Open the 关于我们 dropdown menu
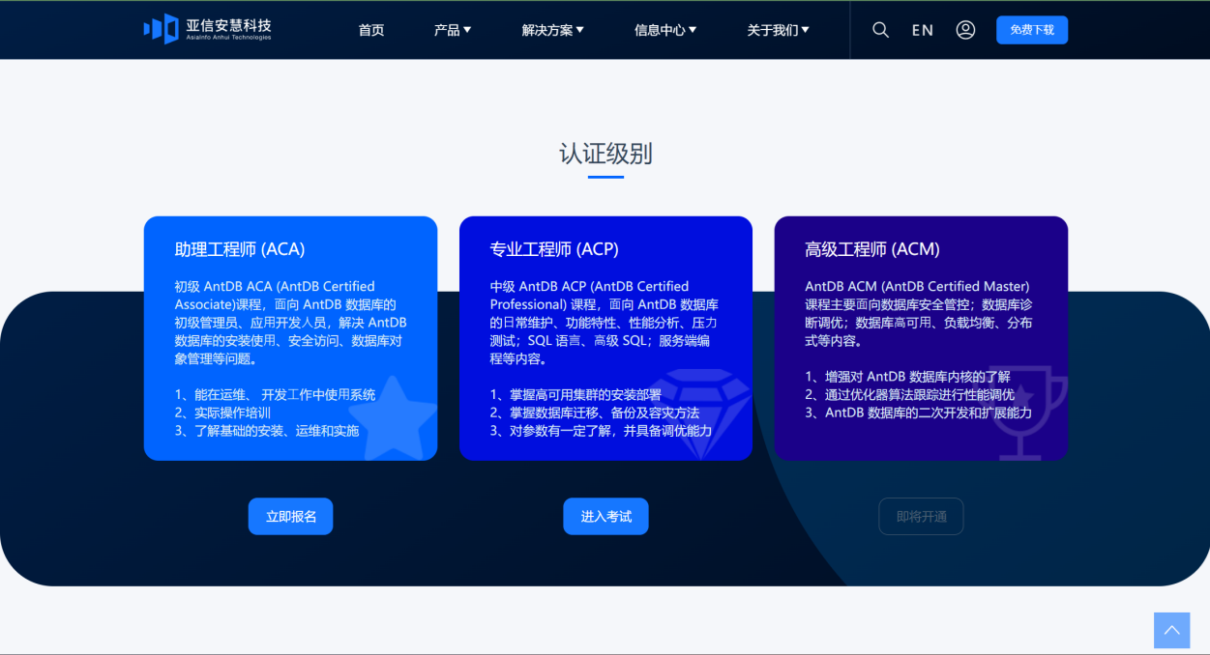Viewport: 1210px width, 655px height. tap(779, 29)
